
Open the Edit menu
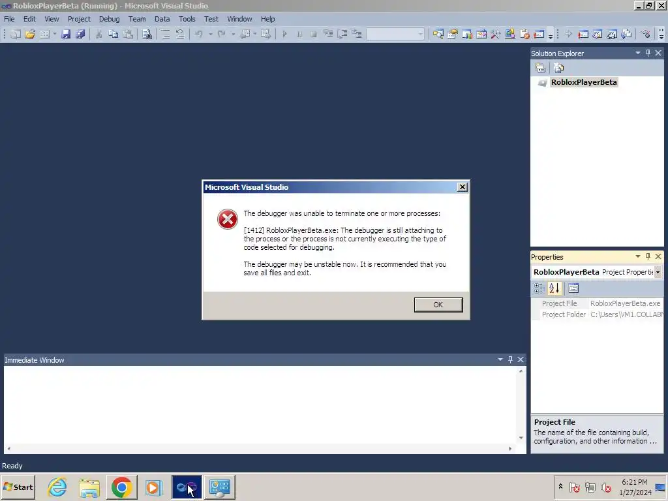tap(29, 19)
